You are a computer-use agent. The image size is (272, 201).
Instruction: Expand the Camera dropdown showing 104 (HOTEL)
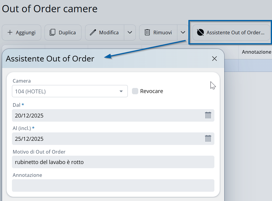[x=121, y=91]
